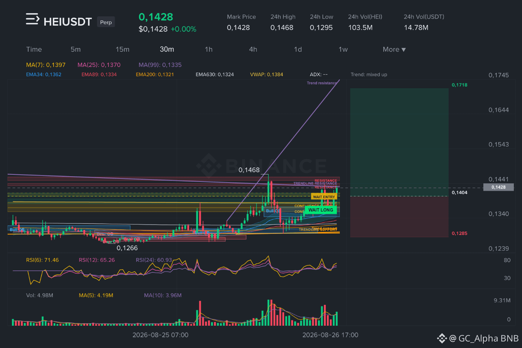This screenshot has height=348, width=522.
Task: Click the Binance logo near GC_Alpha BNB
Action: click(x=442, y=338)
